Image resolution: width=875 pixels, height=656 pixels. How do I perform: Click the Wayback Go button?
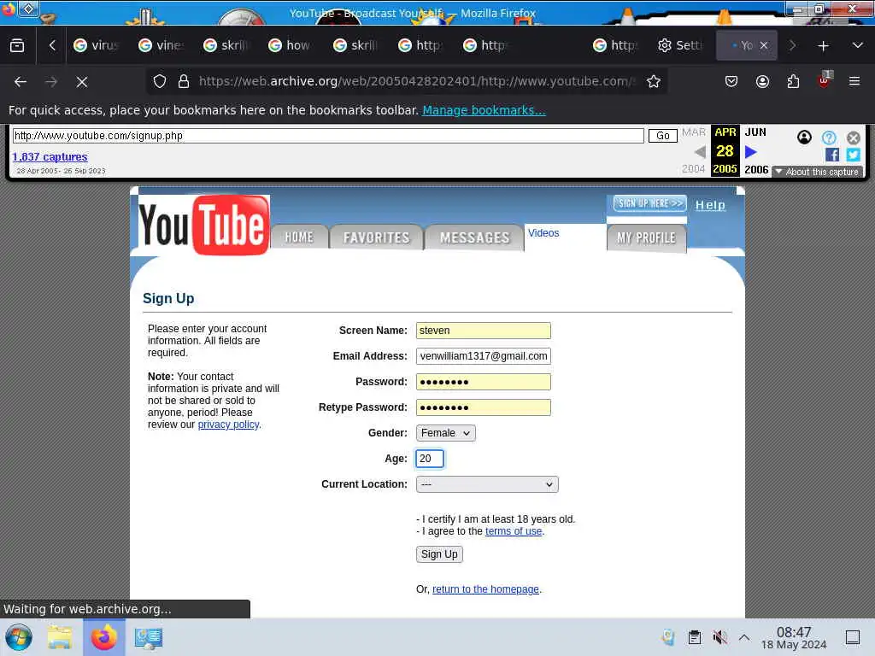pos(662,136)
